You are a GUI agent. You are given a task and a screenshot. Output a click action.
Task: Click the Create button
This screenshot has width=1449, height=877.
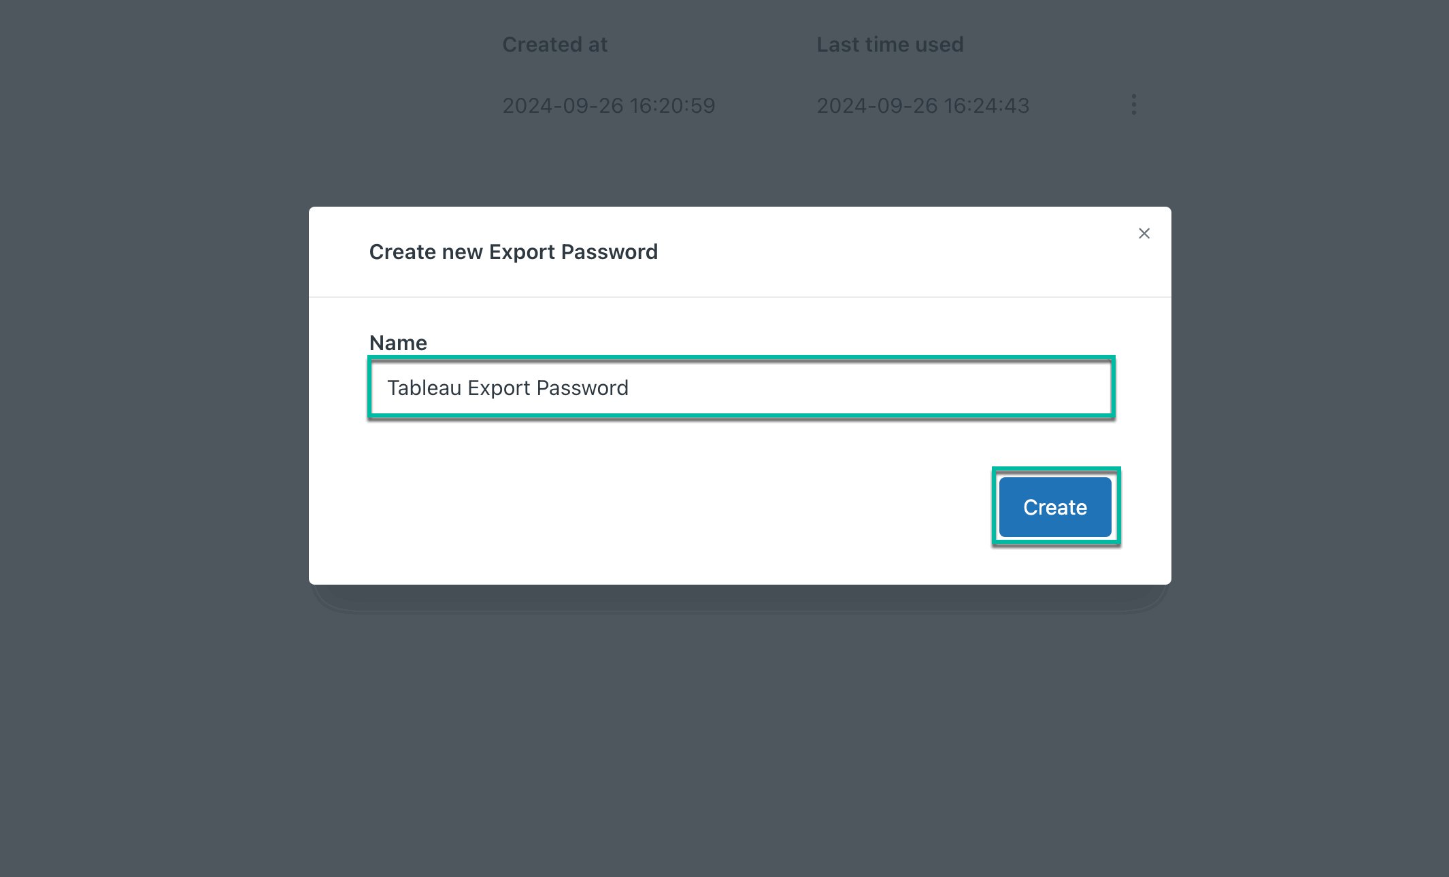[1054, 506]
